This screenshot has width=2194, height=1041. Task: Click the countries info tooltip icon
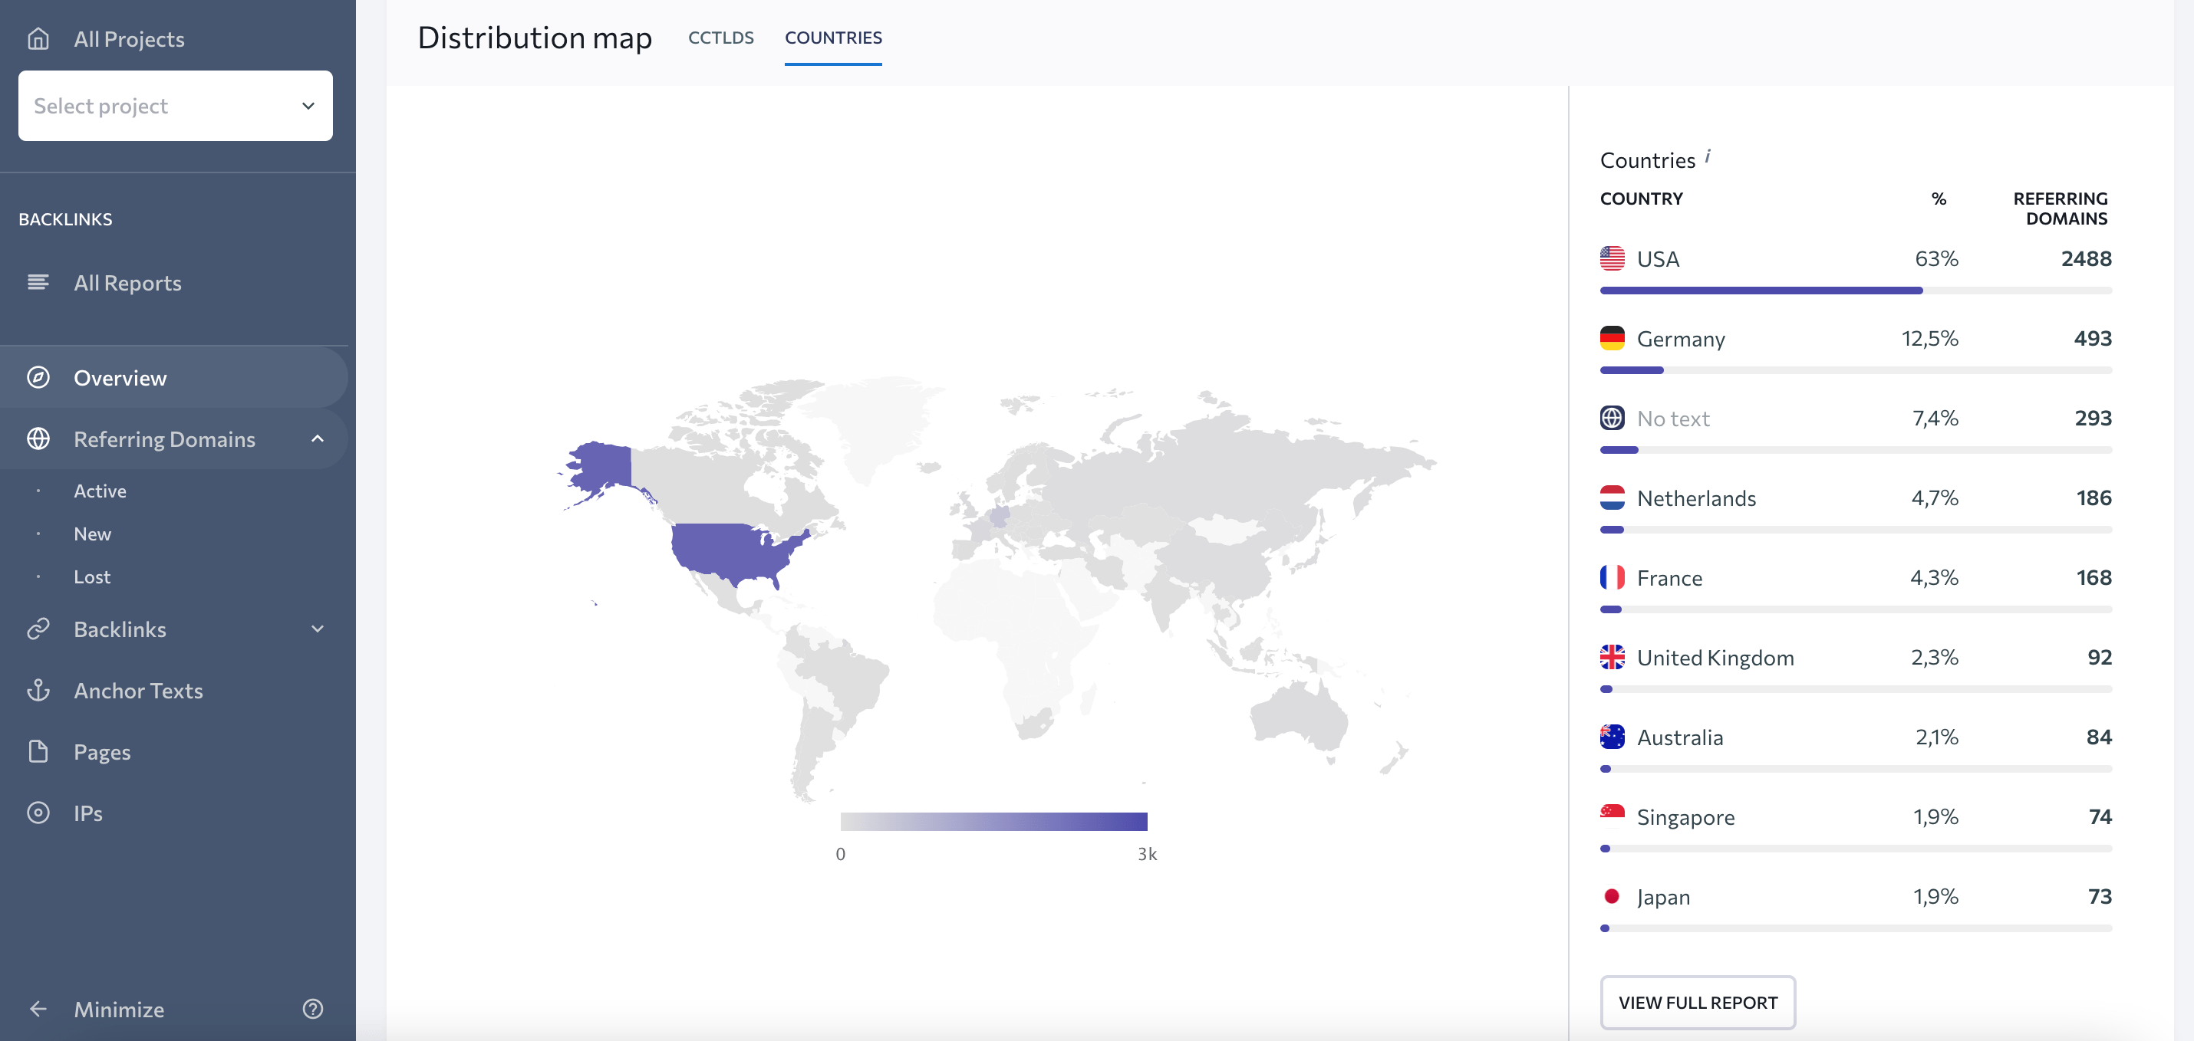(x=1708, y=158)
